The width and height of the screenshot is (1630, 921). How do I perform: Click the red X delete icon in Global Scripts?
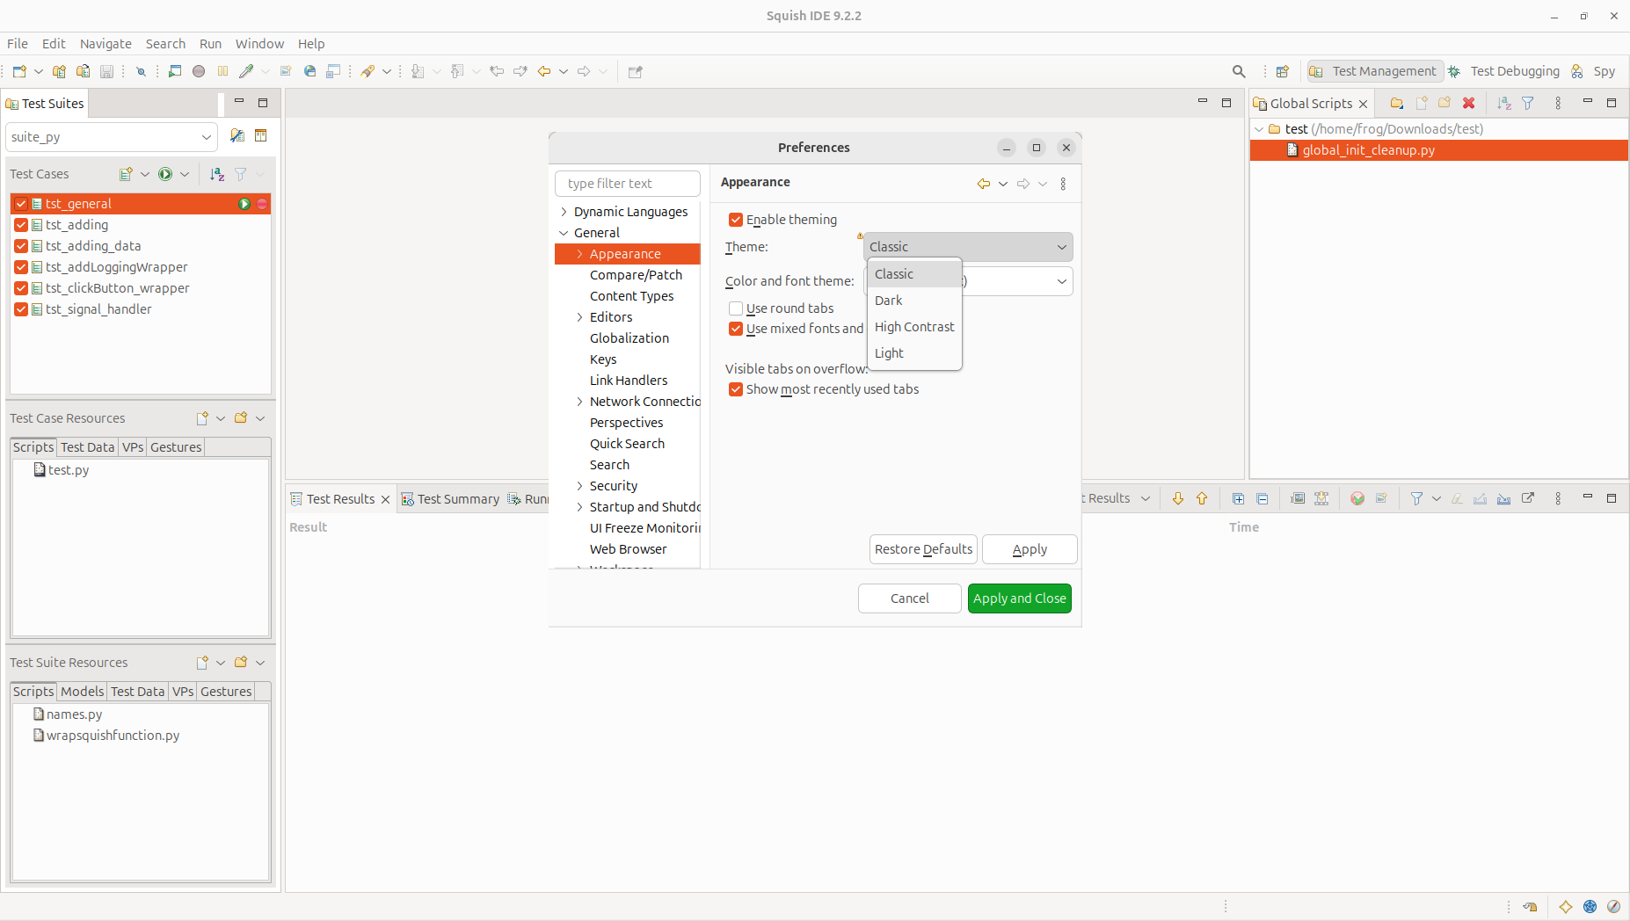1468,103
